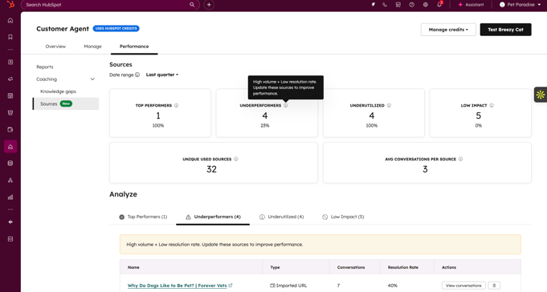This screenshot has height=292, width=547.
Task: Open the Home icon in sidebar
Action: click(x=10, y=20)
